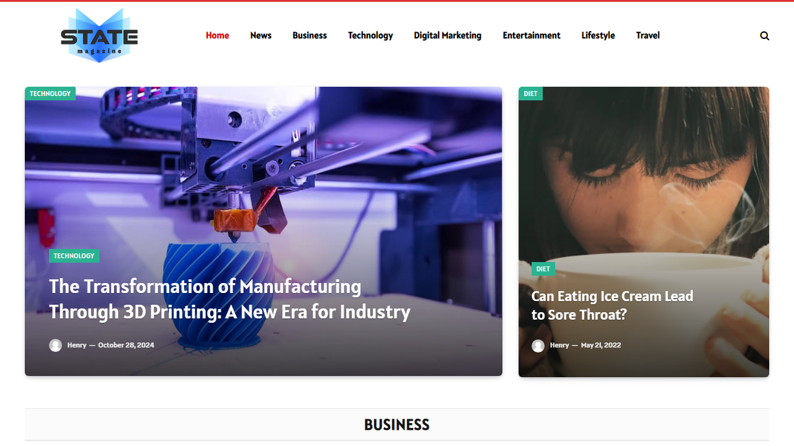Click the October 28, 2024 date link
This screenshot has height=446, width=794.
coord(126,345)
